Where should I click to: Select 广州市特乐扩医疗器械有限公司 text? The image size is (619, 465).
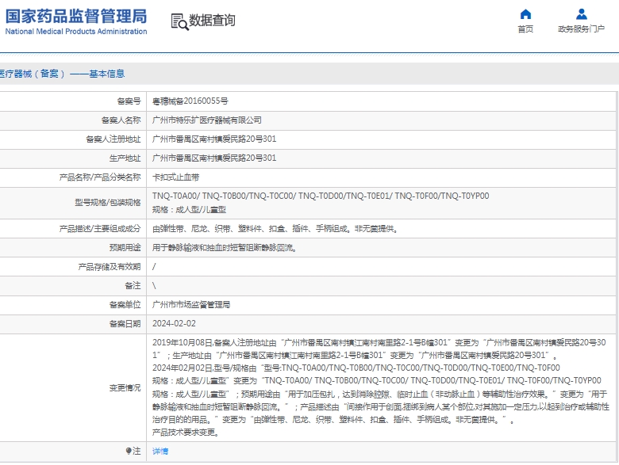pos(207,120)
